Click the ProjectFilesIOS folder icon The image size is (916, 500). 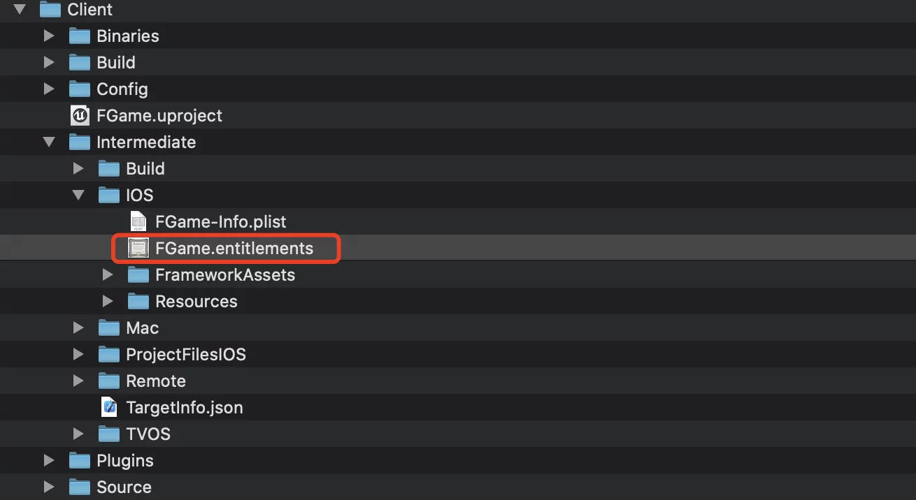click(109, 354)
